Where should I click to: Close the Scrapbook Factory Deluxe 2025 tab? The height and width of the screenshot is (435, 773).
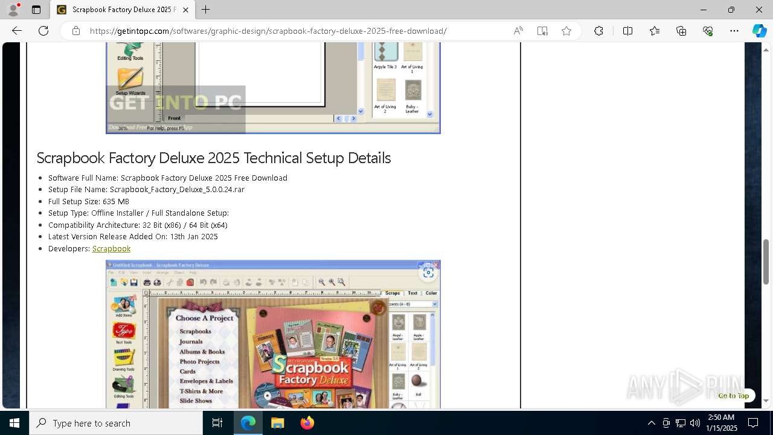tap(185, 10)
